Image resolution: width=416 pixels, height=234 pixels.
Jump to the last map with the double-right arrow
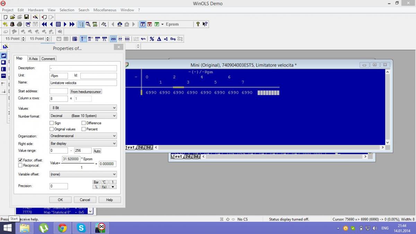pyautogui.click(x=72, y=24)
